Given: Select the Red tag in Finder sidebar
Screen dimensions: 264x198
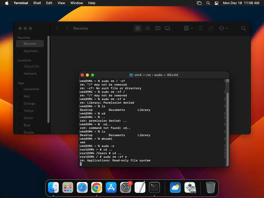Looking at the screenshot, I should [30, 96].
